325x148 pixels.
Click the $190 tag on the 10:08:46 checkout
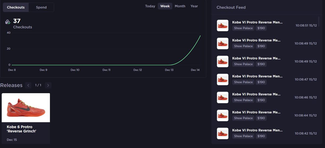(261, 100)
